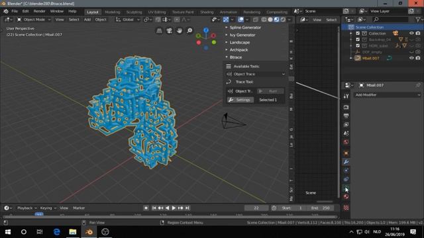Uncheck the Backdrop_04 collection checkbox
Image resolution: width=424 pixels, height=238 pixels.
coord(358,40)
